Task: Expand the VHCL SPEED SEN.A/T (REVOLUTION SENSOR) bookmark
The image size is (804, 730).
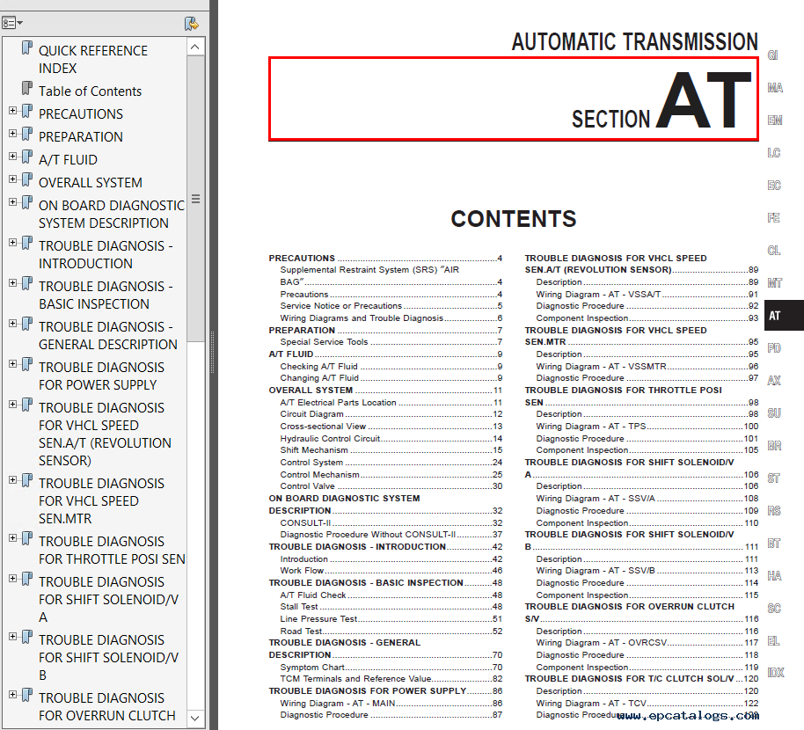Action: click(13, 405)
